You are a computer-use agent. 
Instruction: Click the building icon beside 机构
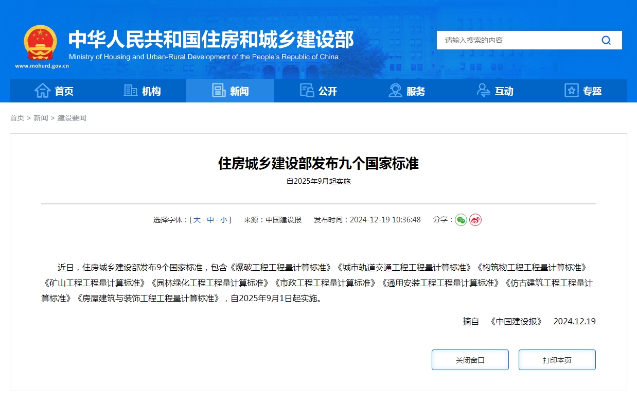(x=131, y=91)
